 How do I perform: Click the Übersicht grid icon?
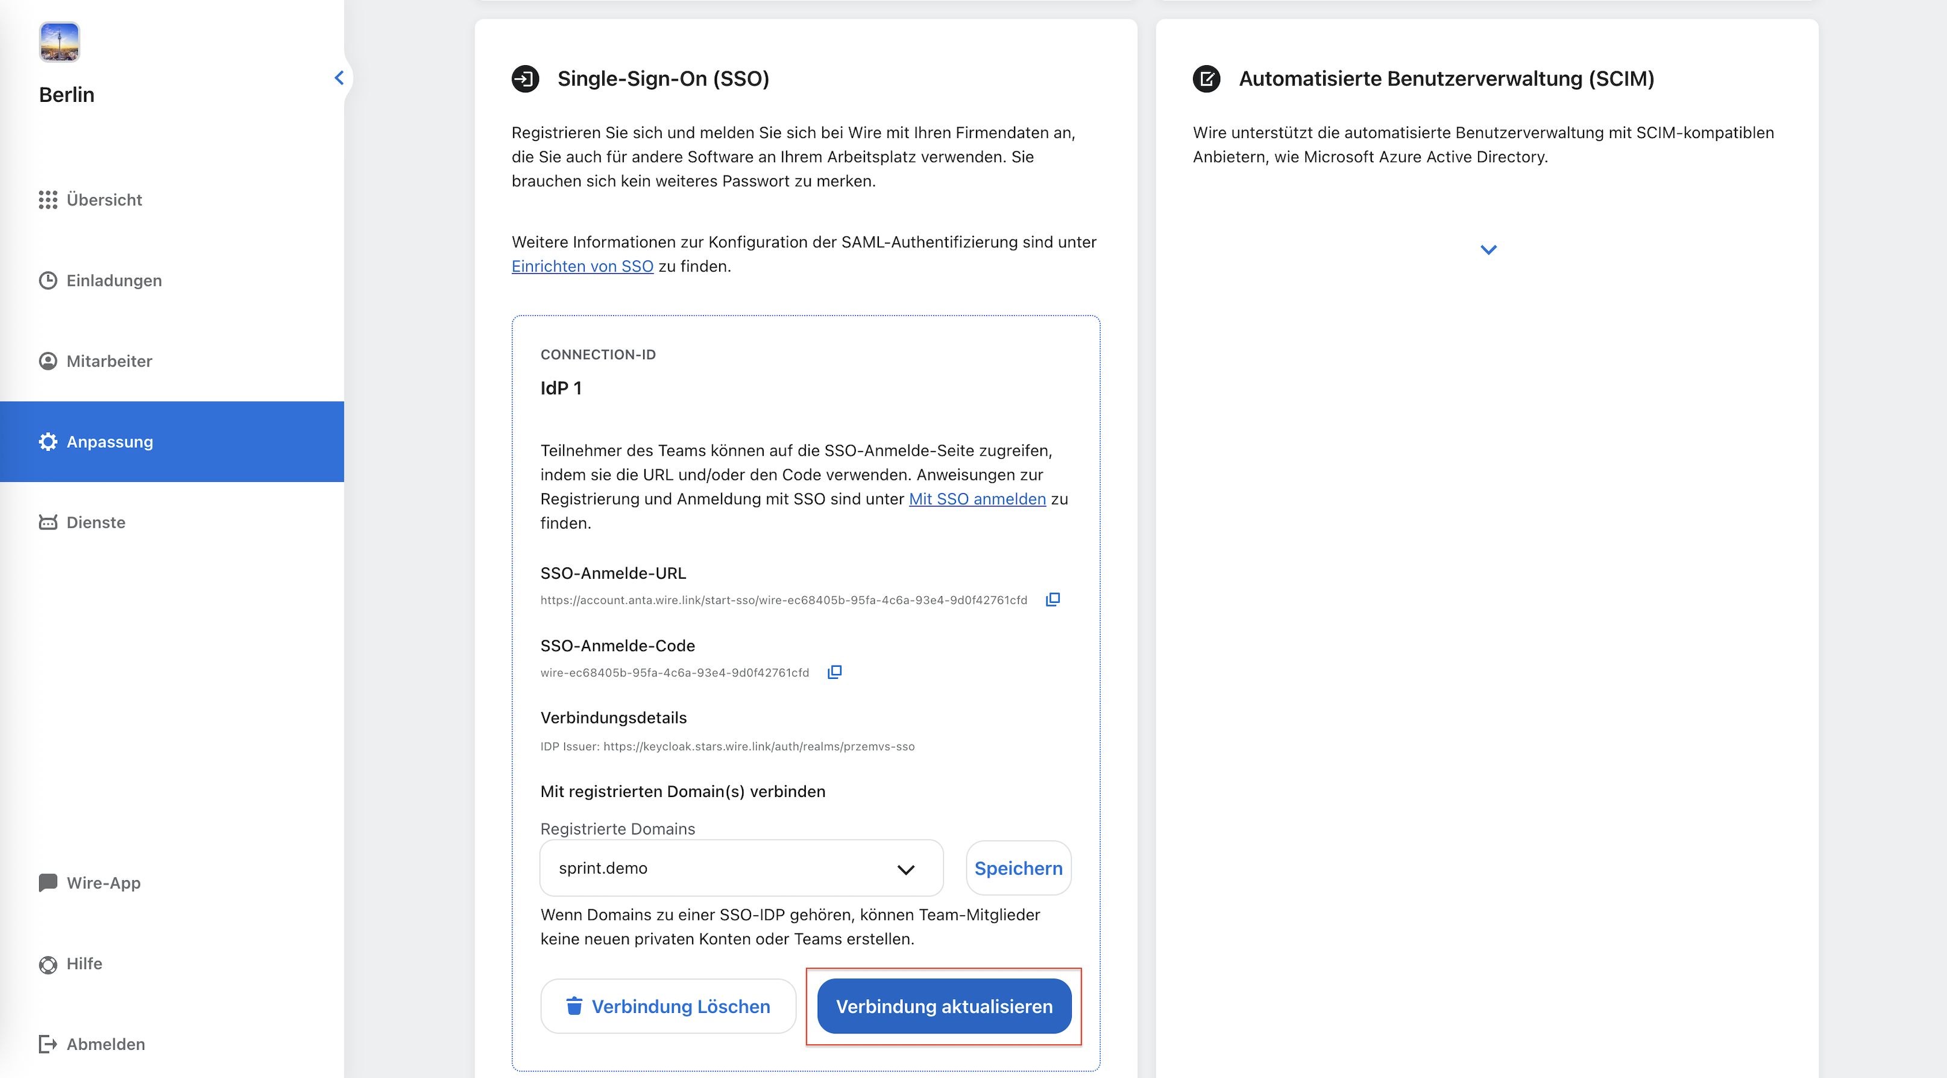point(48,200)
